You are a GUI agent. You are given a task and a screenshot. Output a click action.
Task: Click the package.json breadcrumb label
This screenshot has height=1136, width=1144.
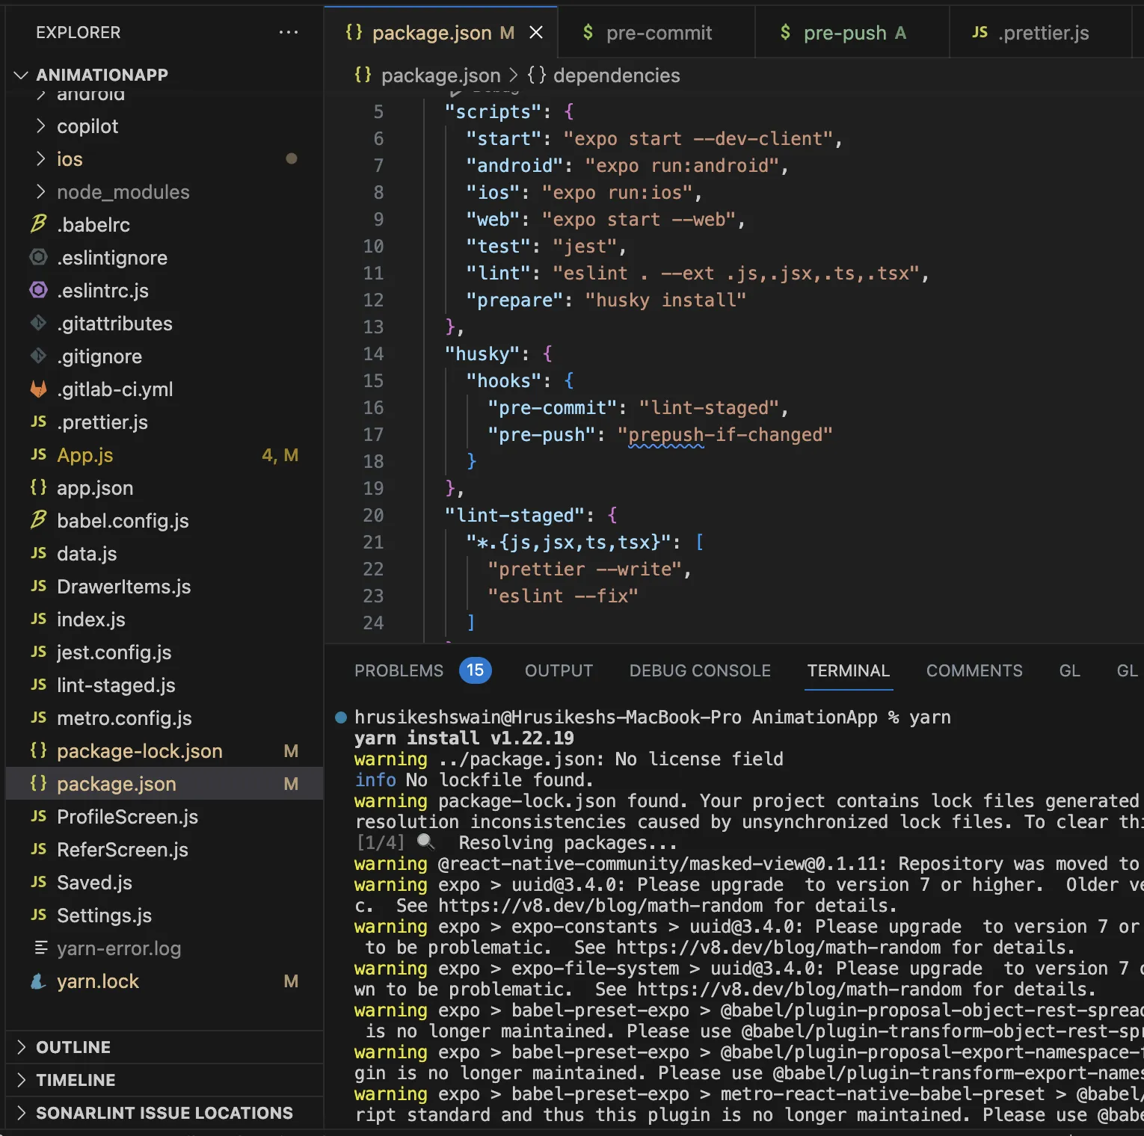tap(441, 75)
